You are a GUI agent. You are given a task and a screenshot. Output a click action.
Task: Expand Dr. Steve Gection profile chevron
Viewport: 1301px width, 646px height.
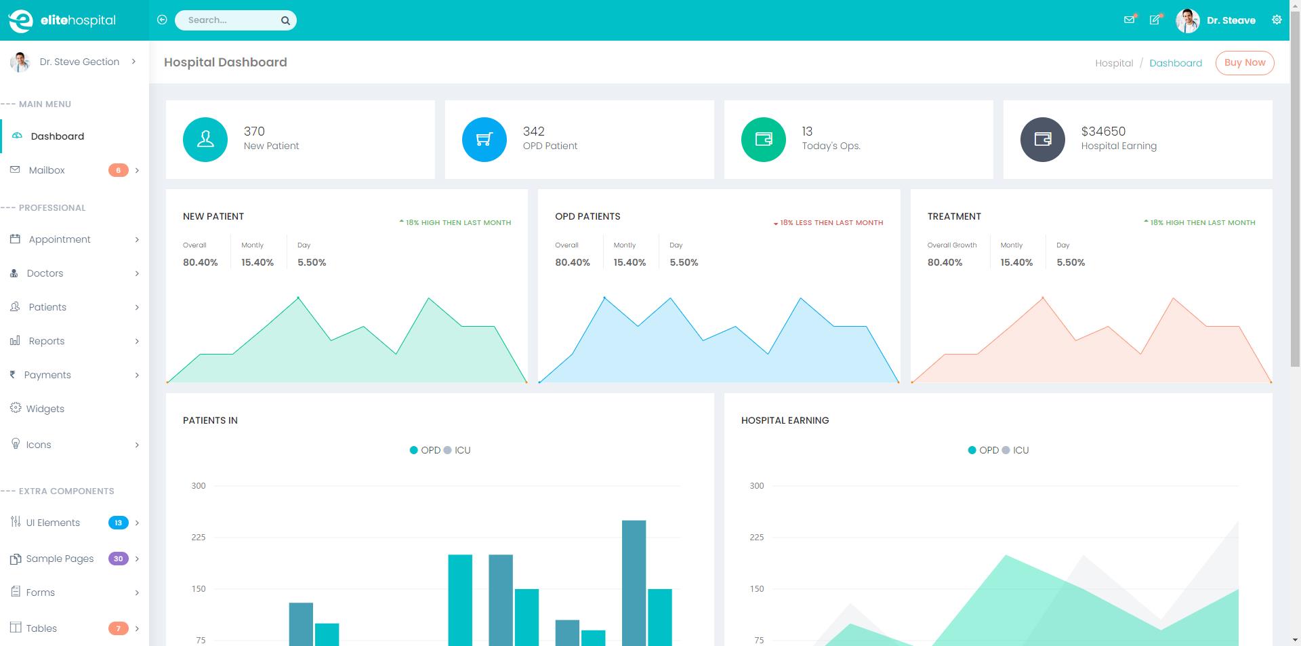coord(133,62)
